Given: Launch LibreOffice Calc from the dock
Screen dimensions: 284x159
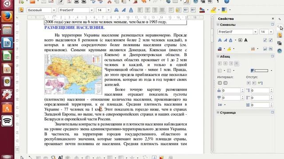Looking at the screenshot, I should (x=7, y=56).
